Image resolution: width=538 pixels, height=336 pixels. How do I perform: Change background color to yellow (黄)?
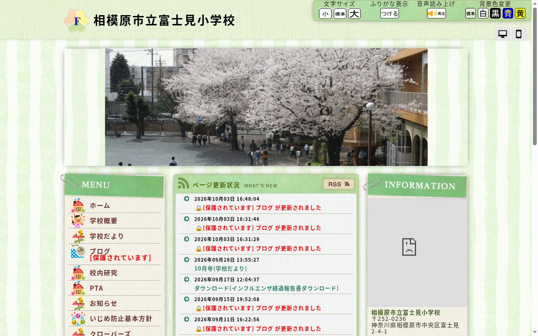click(520, 13)
